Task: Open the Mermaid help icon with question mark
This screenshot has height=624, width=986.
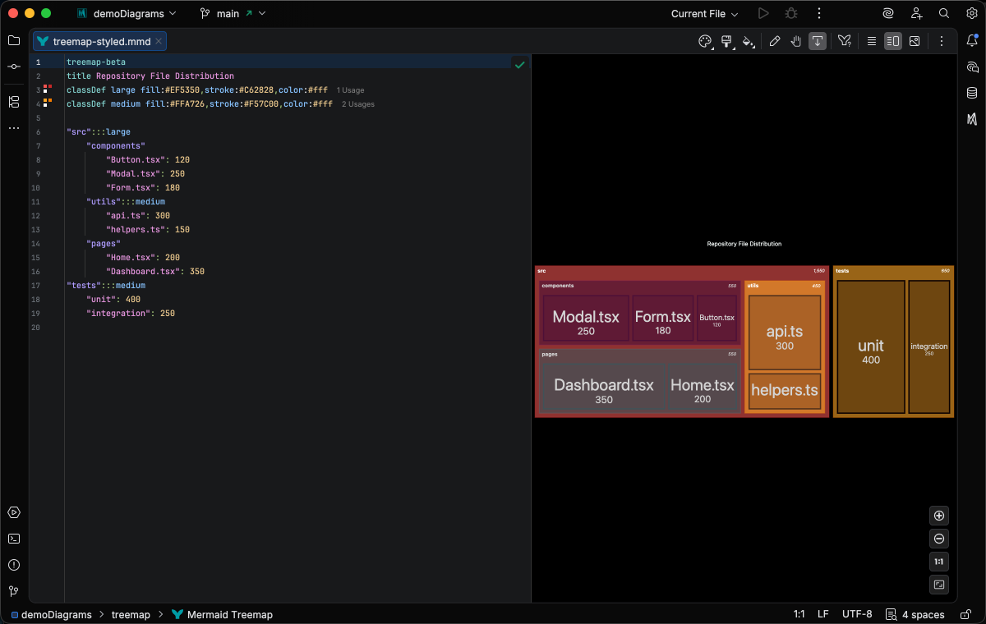Action: coord(845,40)
